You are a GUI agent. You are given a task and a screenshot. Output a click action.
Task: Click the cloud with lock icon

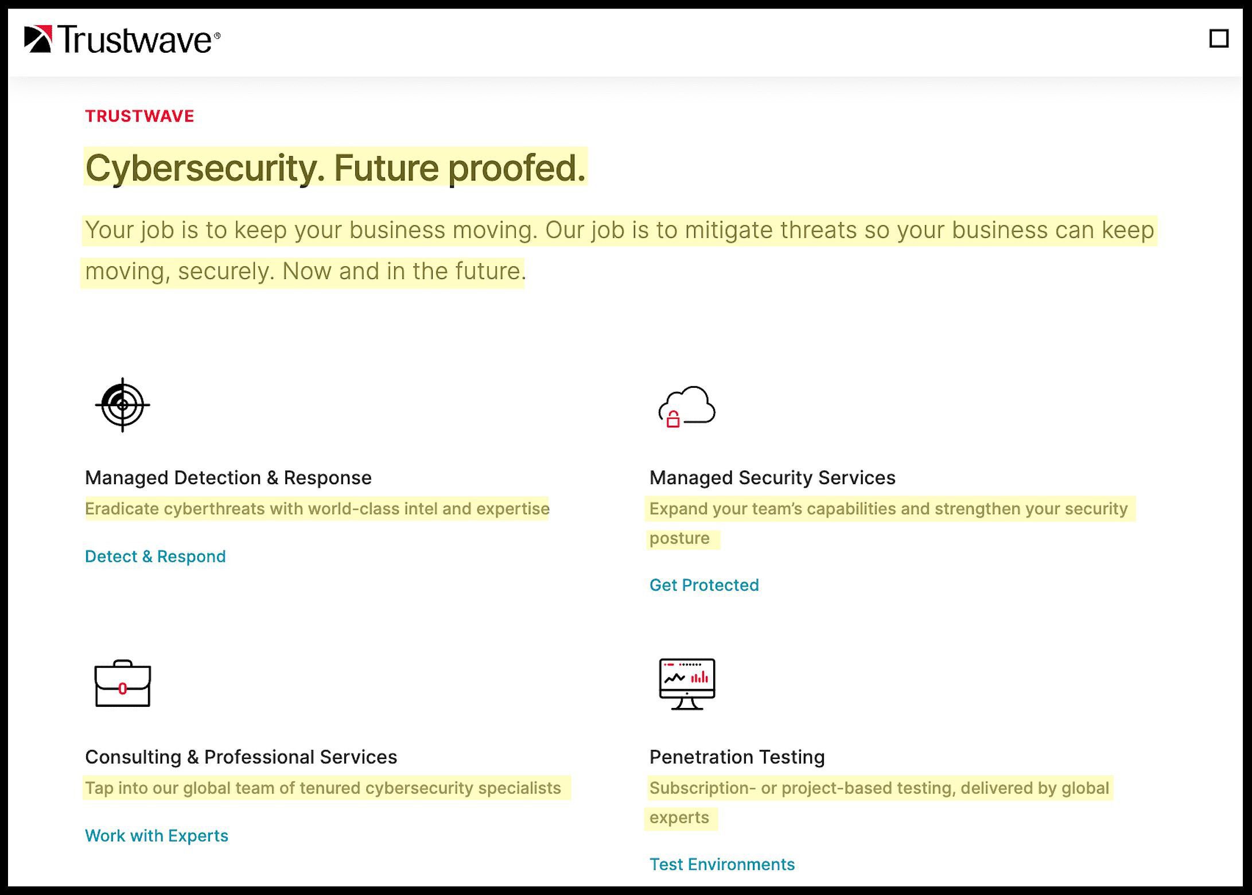tap(687, 407)
